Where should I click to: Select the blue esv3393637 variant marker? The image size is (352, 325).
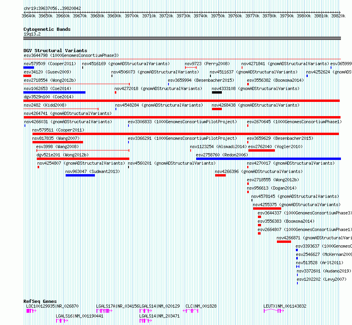[x=297, y=250]
